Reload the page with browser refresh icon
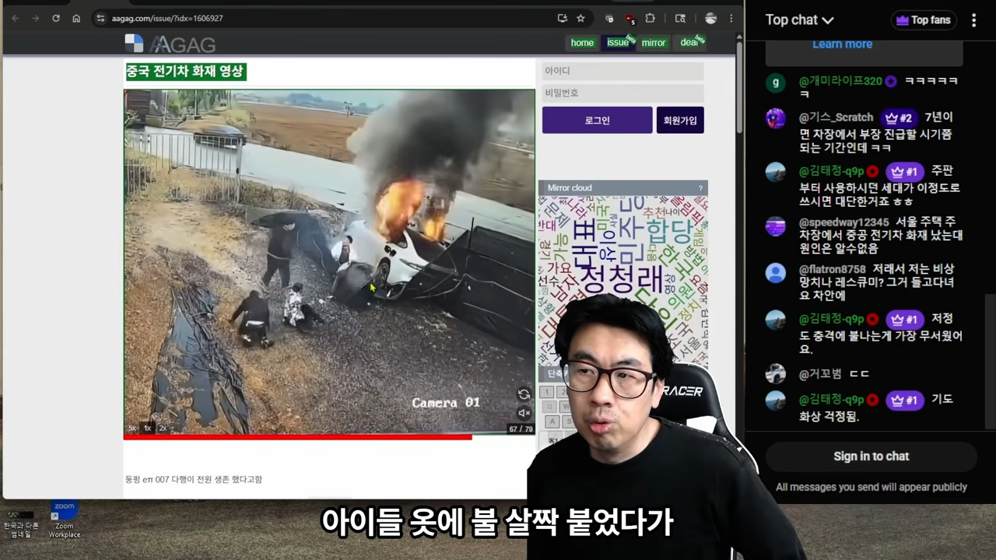 (x=56, y=18)
